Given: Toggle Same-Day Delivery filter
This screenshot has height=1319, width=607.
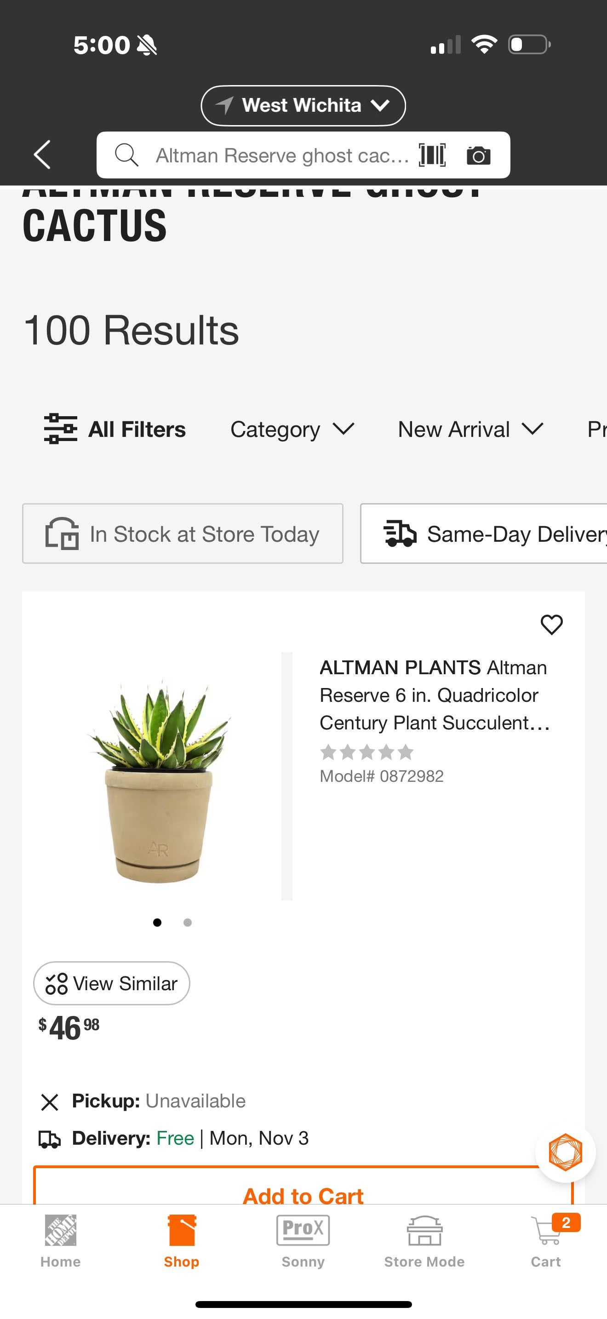Looking at the screenshot, I should 484,533.
